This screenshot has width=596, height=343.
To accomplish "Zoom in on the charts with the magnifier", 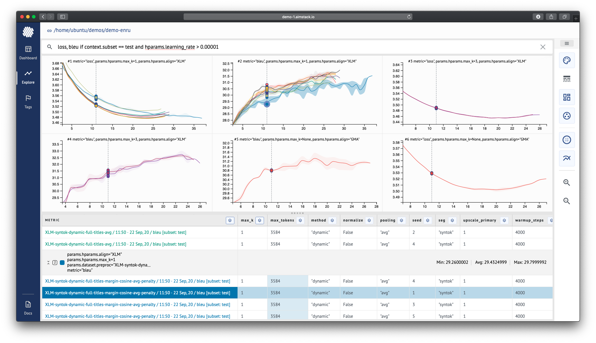I will click(567, 183).
